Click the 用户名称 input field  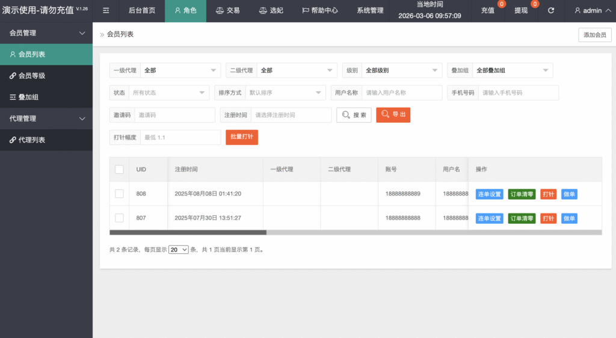coord(402,93)
